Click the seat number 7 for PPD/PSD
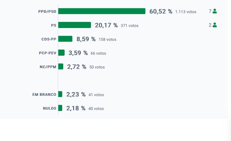This screenshot has height=141, width=231. (210, 11)
